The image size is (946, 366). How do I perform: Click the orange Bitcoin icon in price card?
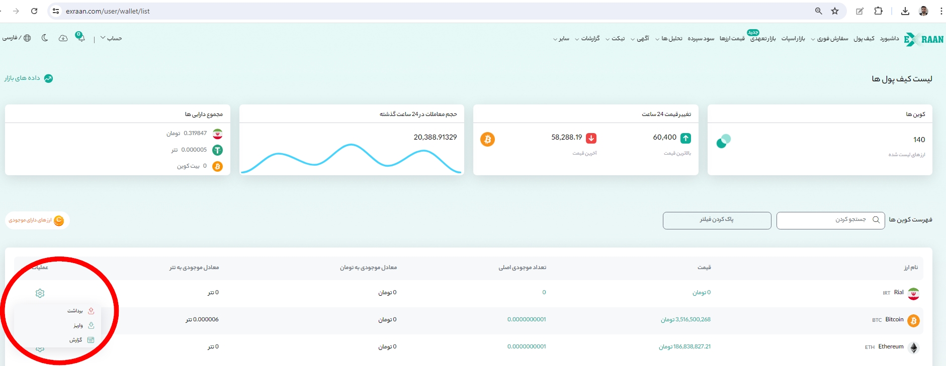click(x=487, y=139)
